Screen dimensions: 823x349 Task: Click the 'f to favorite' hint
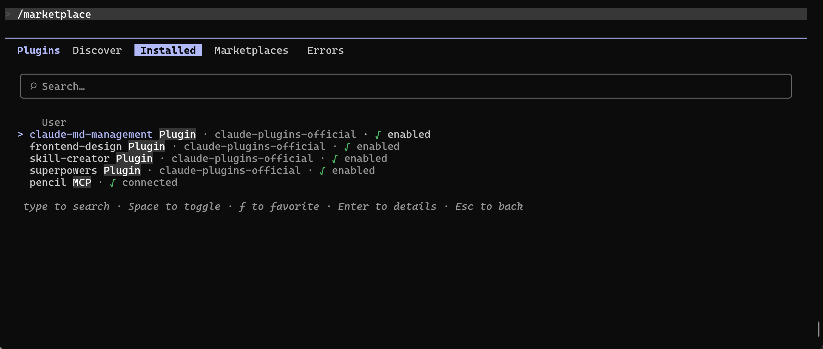tap(279, 207)
